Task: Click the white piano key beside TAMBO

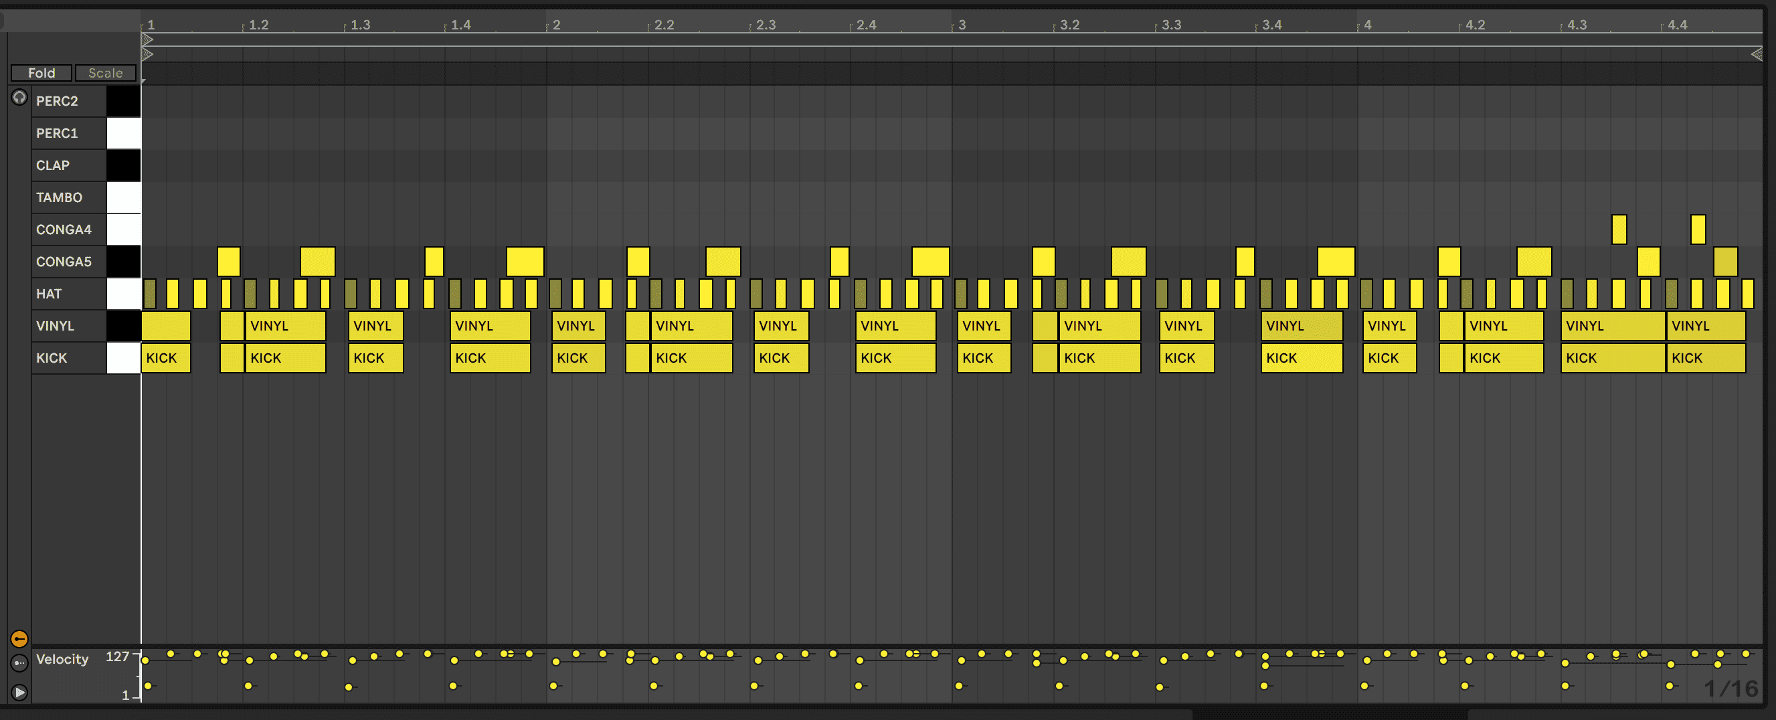Action: [123, 197]
